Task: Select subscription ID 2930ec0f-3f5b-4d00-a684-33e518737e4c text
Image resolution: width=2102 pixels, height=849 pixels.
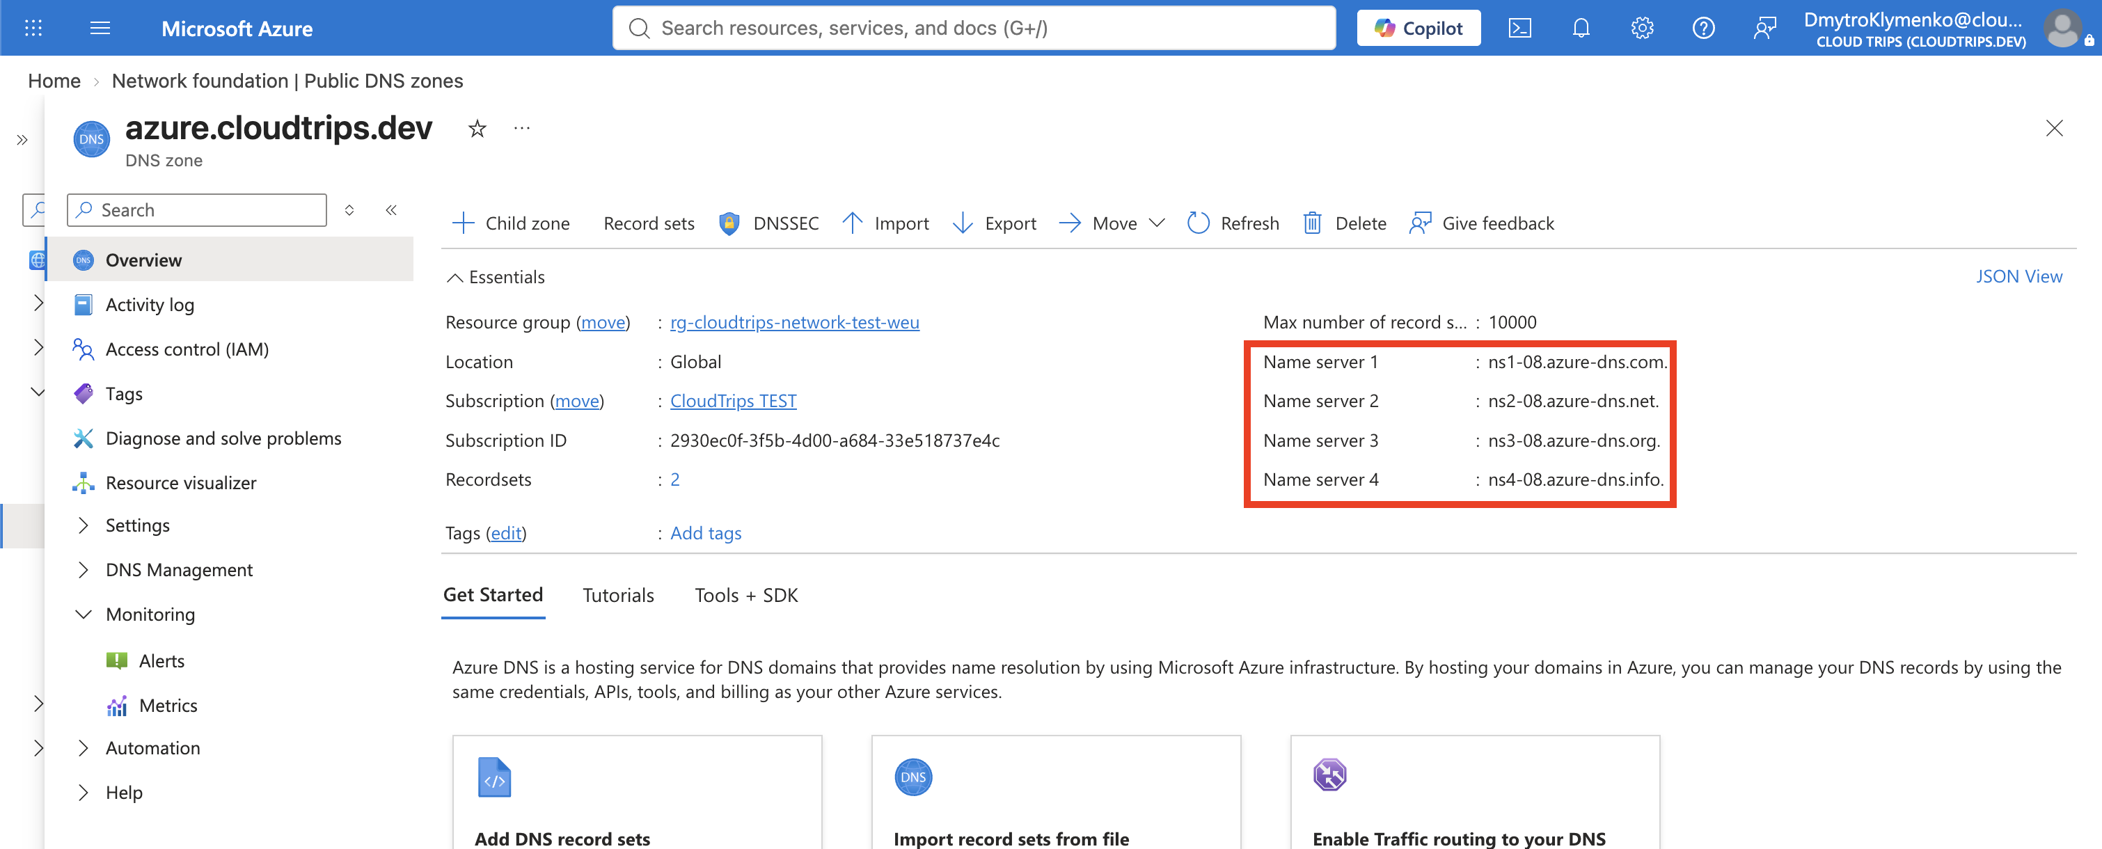Action: coord(835,441)
